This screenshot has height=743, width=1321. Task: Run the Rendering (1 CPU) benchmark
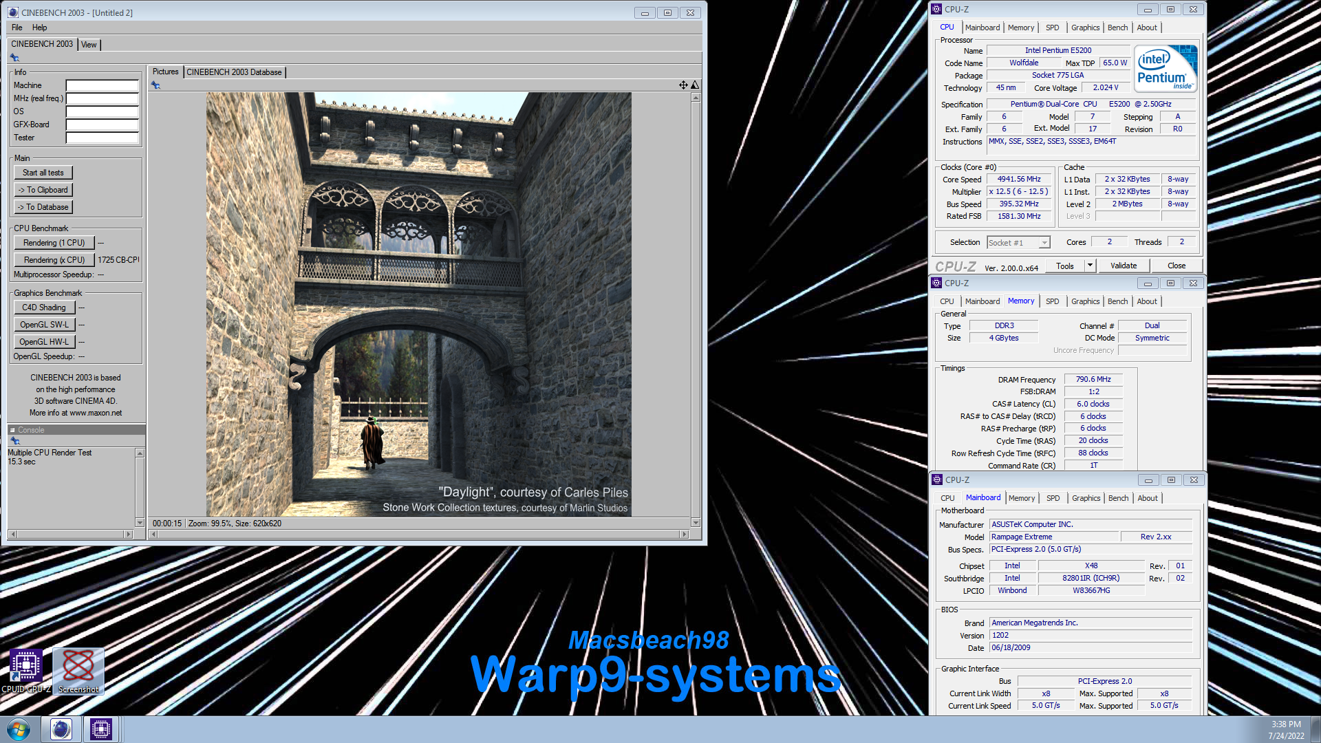pyautogui.click(x=54, y=243)
